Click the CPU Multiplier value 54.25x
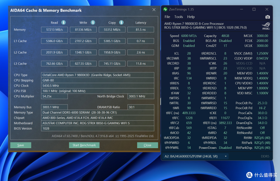280x181 pixels. pos(54,96)
